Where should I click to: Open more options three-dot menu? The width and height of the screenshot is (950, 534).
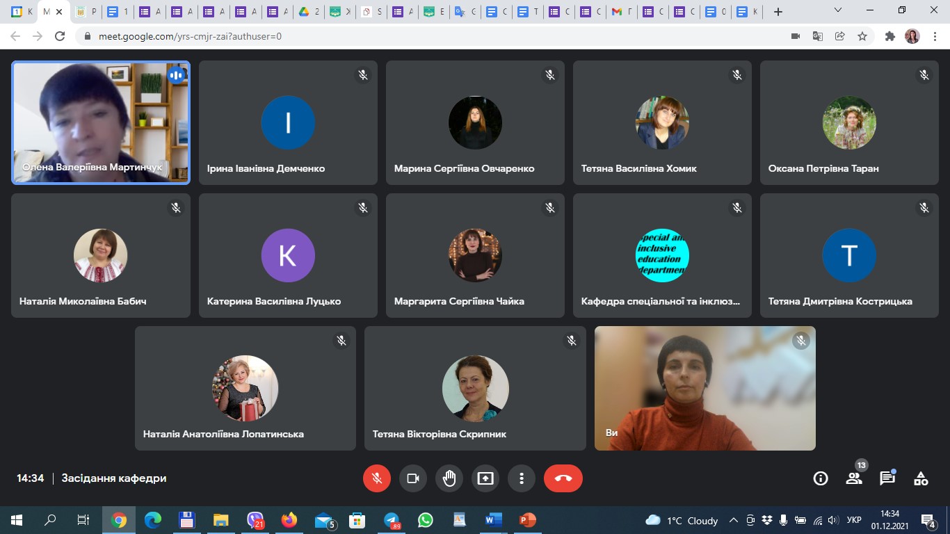click(x=522, y=478)
